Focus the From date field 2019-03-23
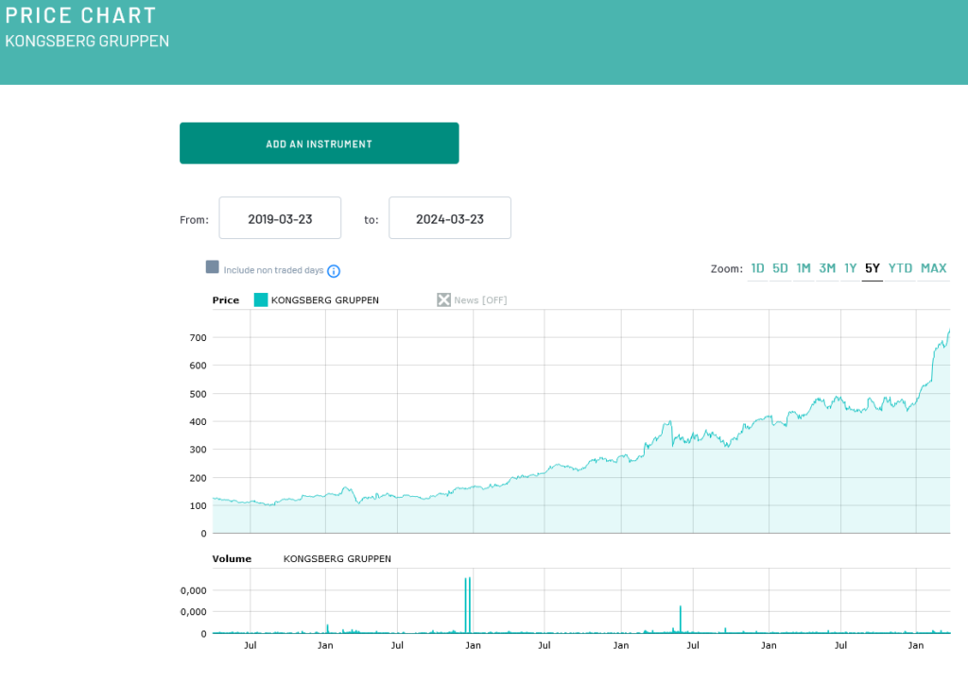The height and width of the screenshot is (682, 968). click(x=280, y=217)
